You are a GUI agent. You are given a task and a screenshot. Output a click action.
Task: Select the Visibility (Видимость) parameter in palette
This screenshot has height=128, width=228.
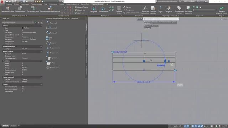[x=52, y=58]
